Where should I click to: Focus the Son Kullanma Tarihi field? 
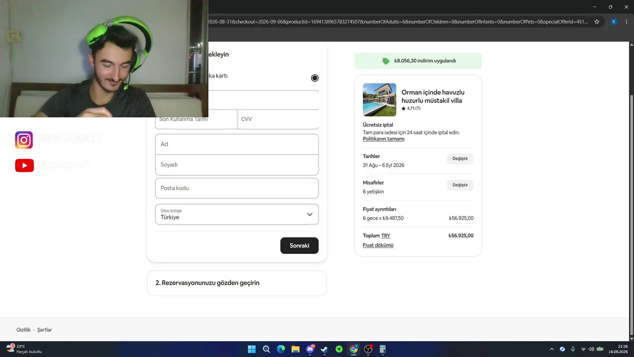196,119
